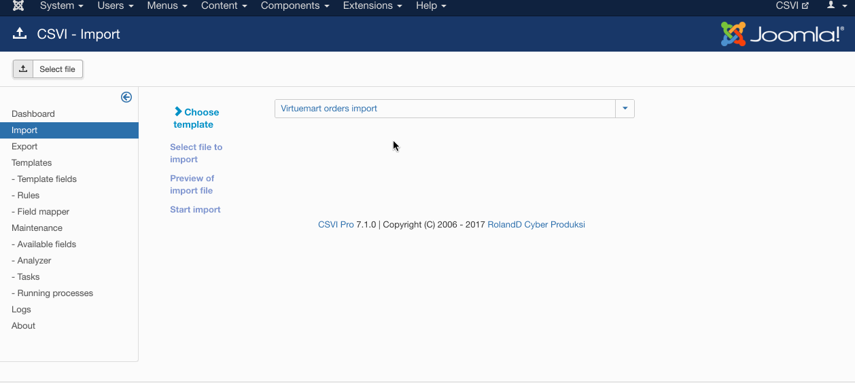855x383 pixels.
Task: Open the CSVI site link in top bar
Action: (792, 5)
